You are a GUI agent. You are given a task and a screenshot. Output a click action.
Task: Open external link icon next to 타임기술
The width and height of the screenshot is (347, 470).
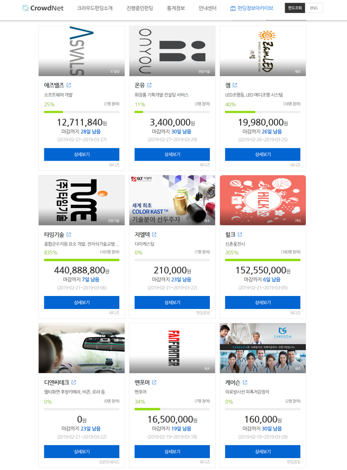(69, 234)
